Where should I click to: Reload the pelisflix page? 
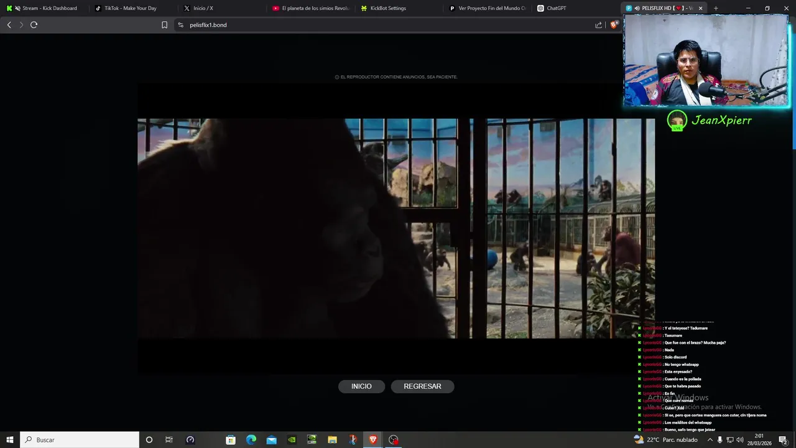coord(34,25)
